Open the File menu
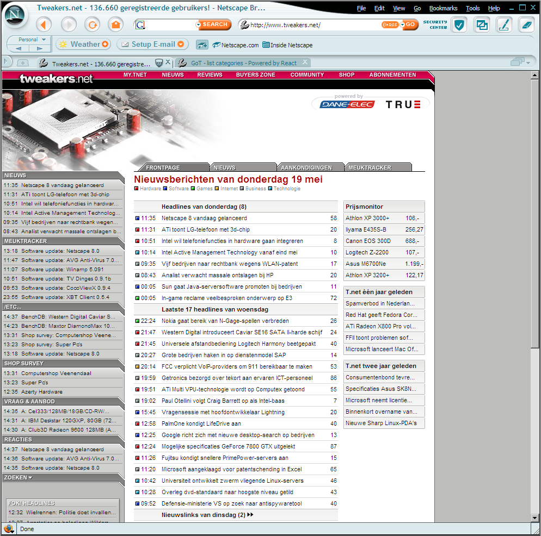 click(x=361, y=8)
